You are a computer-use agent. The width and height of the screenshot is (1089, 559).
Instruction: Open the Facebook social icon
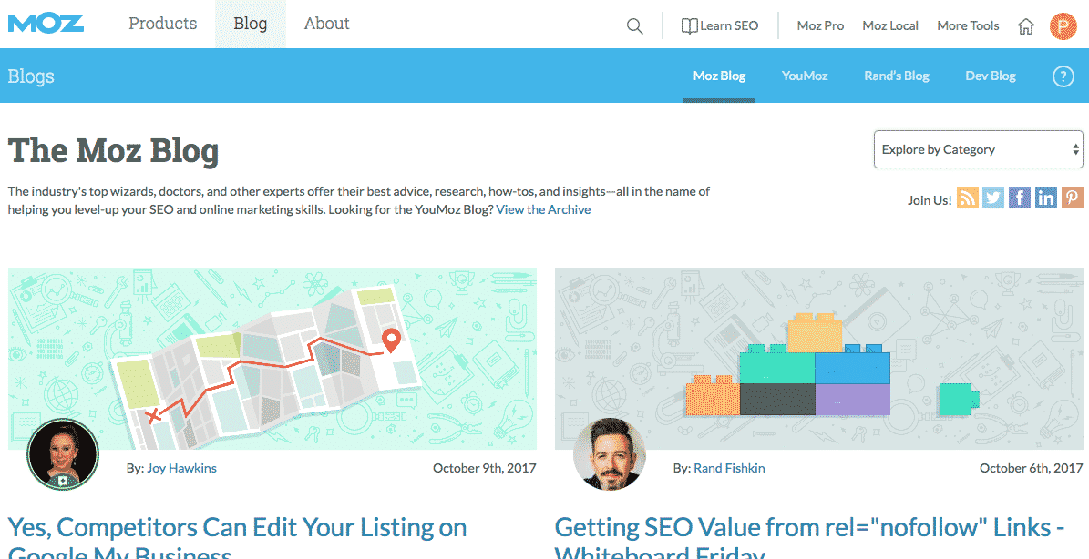coord(1020,198)
